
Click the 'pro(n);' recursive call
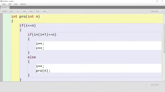[x=43, y=71]
